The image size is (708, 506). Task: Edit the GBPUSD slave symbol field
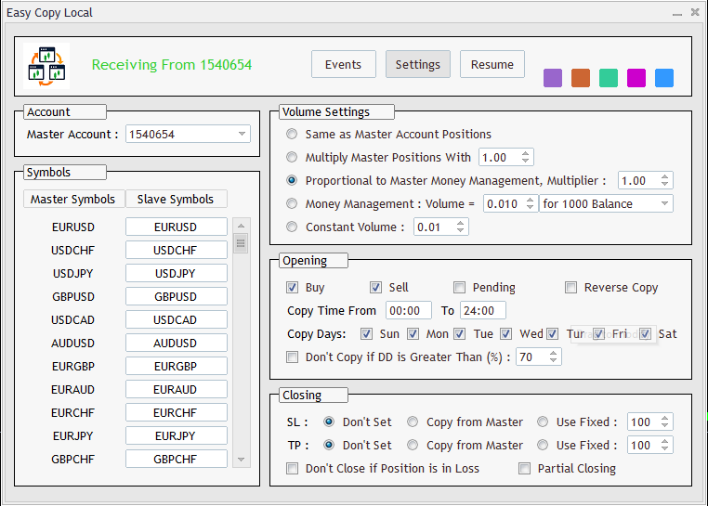point(177,296)
